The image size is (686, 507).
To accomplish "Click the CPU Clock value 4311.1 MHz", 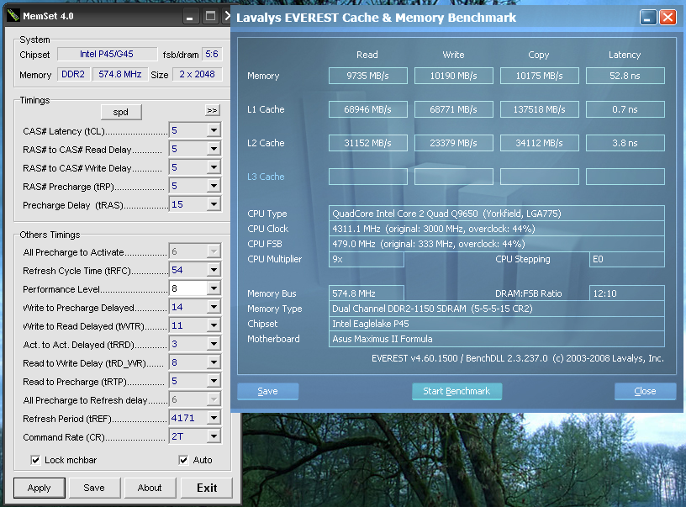I will [497, 229].
